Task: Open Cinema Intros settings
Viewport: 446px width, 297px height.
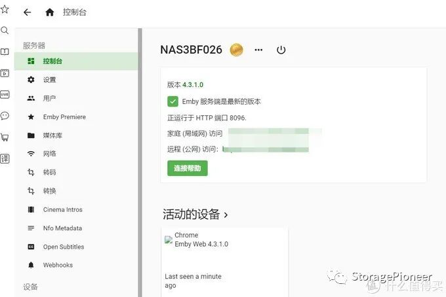Action: tap(76, 209)
